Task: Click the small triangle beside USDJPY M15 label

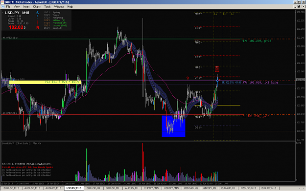Action: coord(3,13)
